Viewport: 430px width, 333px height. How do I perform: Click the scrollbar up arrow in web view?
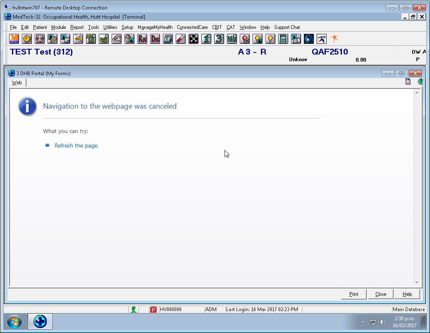tap(417, 93)
